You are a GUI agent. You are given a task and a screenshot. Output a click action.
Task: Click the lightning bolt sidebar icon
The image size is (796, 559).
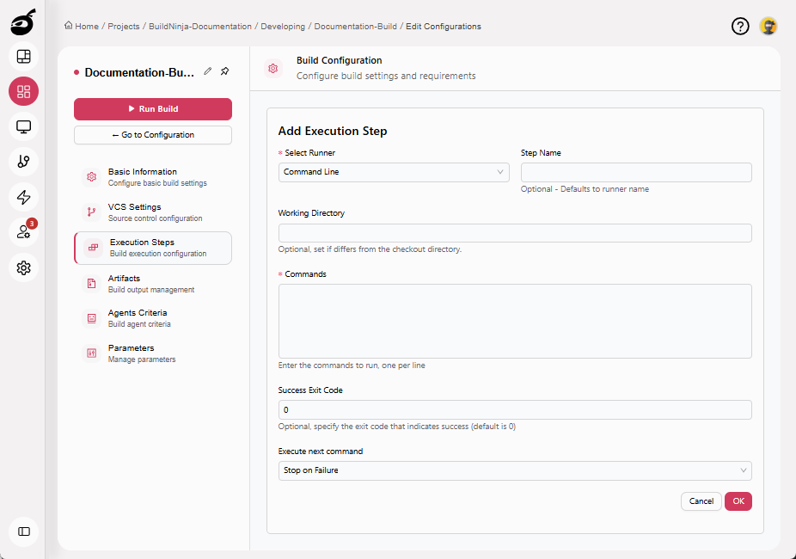(x=23, y=197)
